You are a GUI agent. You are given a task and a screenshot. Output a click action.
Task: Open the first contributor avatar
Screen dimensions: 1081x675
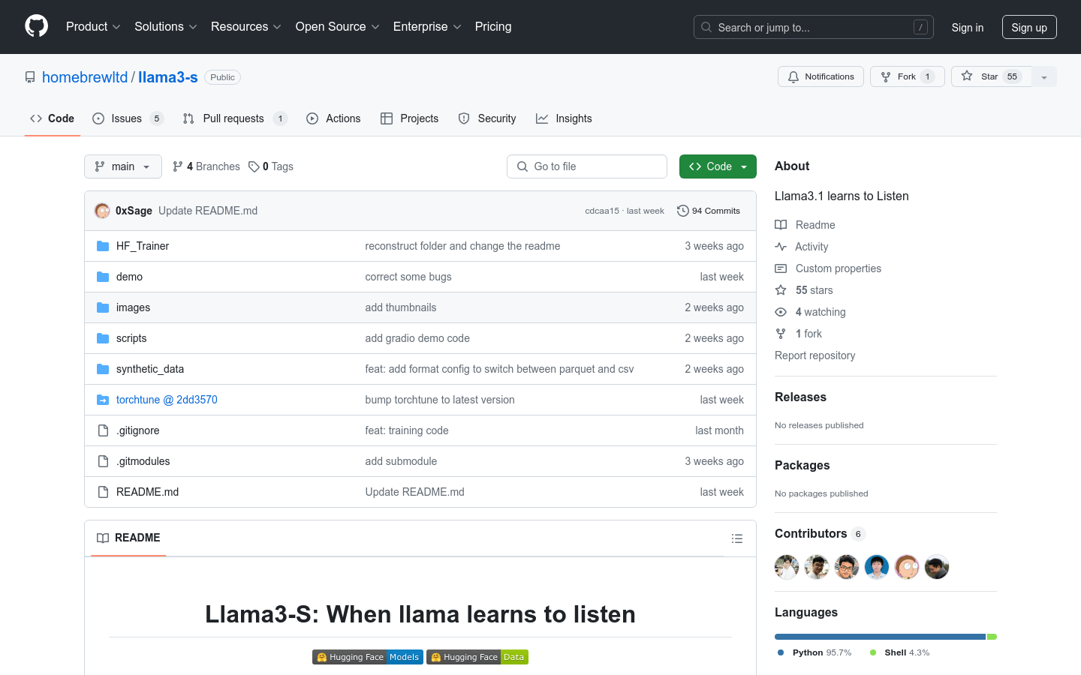[787, 567]
